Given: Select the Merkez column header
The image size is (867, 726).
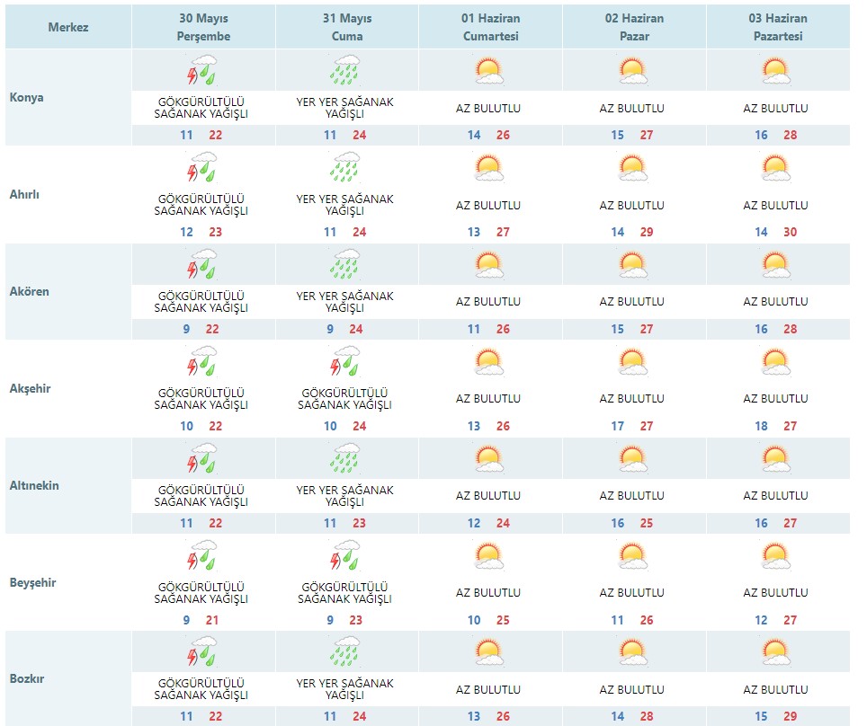Looking at the screenshot, I should coord(68,27).
